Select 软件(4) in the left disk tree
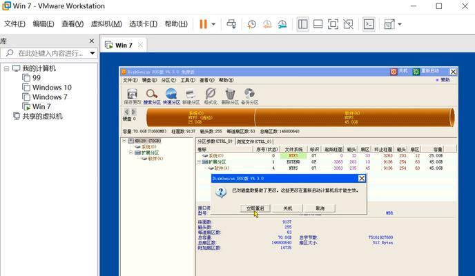 (153, 159)
